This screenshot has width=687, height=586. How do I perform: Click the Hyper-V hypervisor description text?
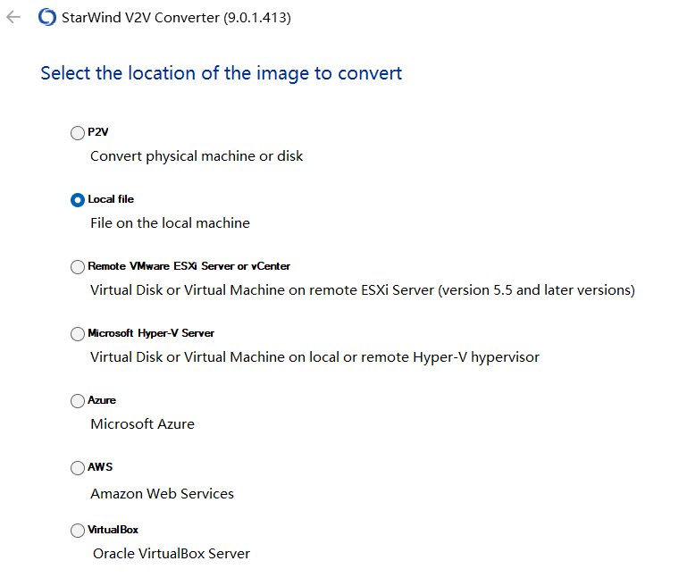pos(314,357)
